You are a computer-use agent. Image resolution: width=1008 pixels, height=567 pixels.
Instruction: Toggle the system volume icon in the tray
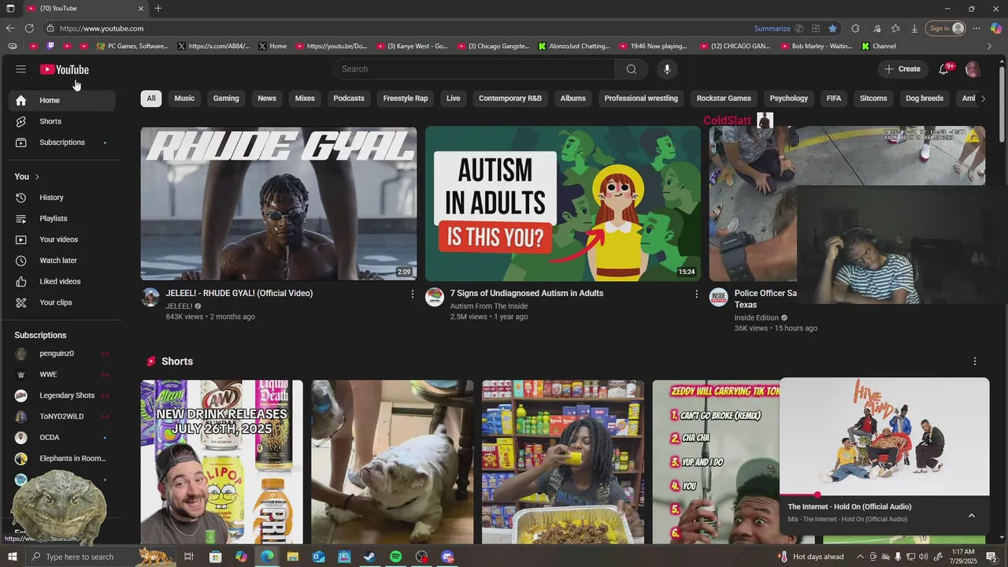923,557
